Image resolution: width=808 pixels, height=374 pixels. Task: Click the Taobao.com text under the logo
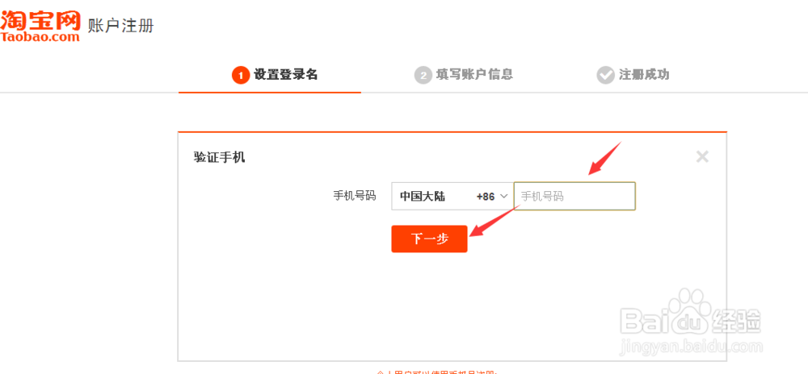pyautogui.click(x=40, y=36)
